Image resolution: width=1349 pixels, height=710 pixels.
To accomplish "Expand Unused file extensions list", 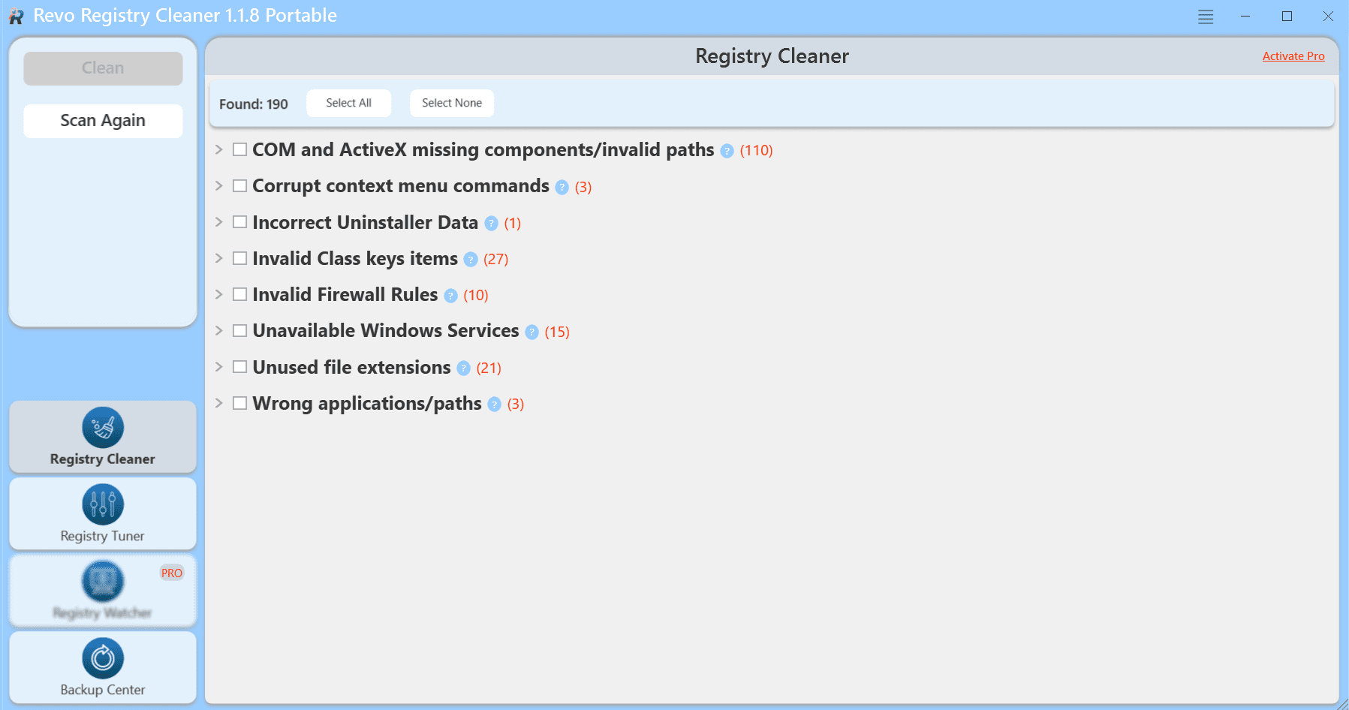I will (x=218, y=366).
